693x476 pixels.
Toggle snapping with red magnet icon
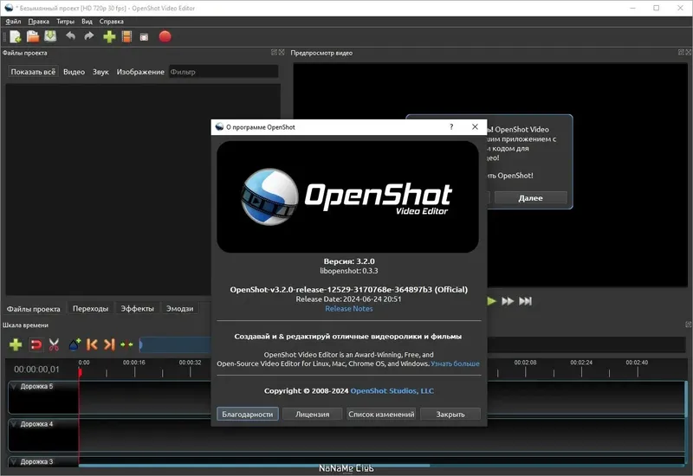click(x=36, y=344)
